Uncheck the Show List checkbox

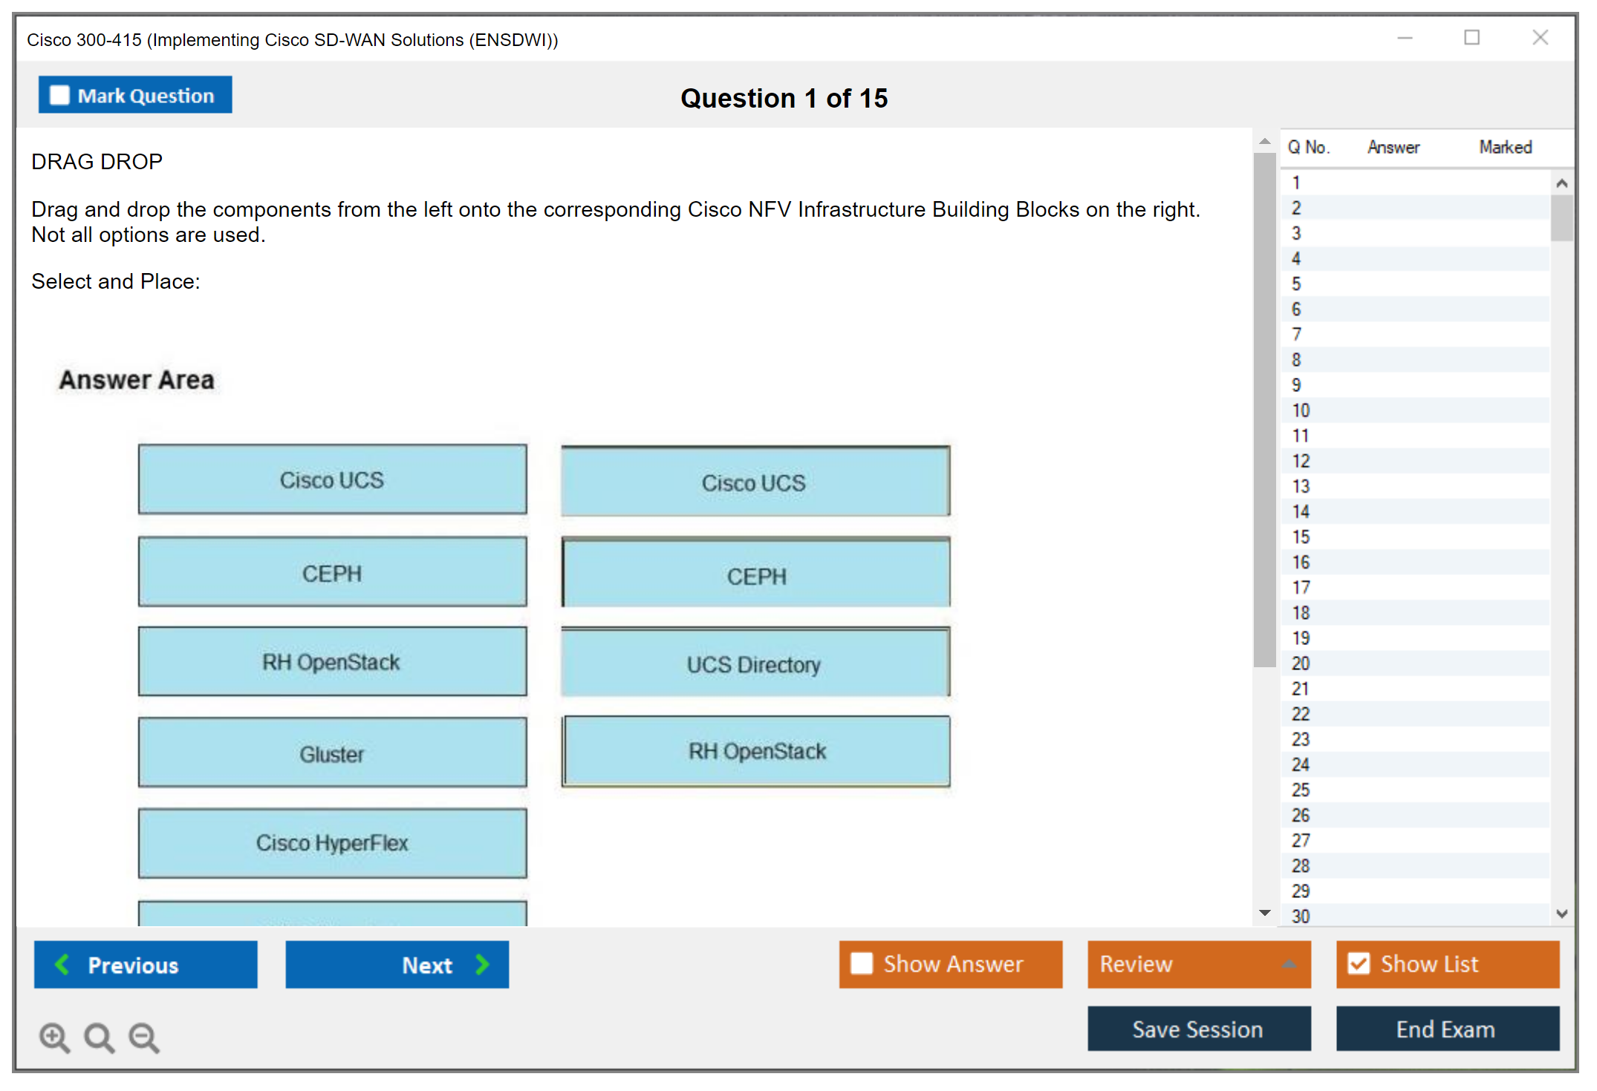pyautogui.click(x=1359, y=963)
